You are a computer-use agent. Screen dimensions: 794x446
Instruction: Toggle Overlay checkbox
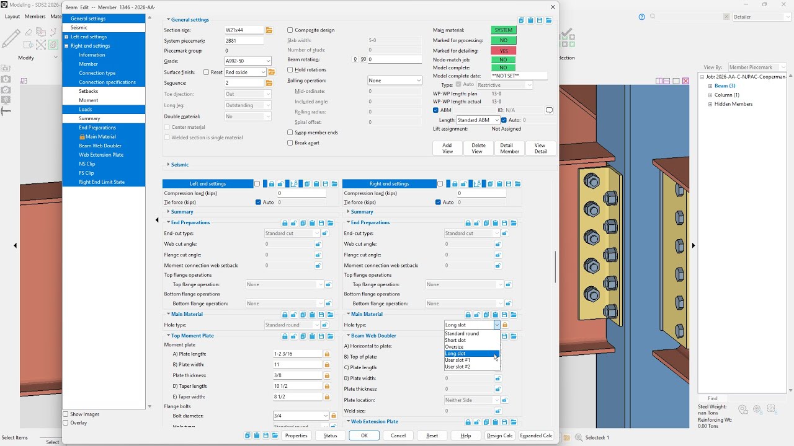tap(66, 423)
